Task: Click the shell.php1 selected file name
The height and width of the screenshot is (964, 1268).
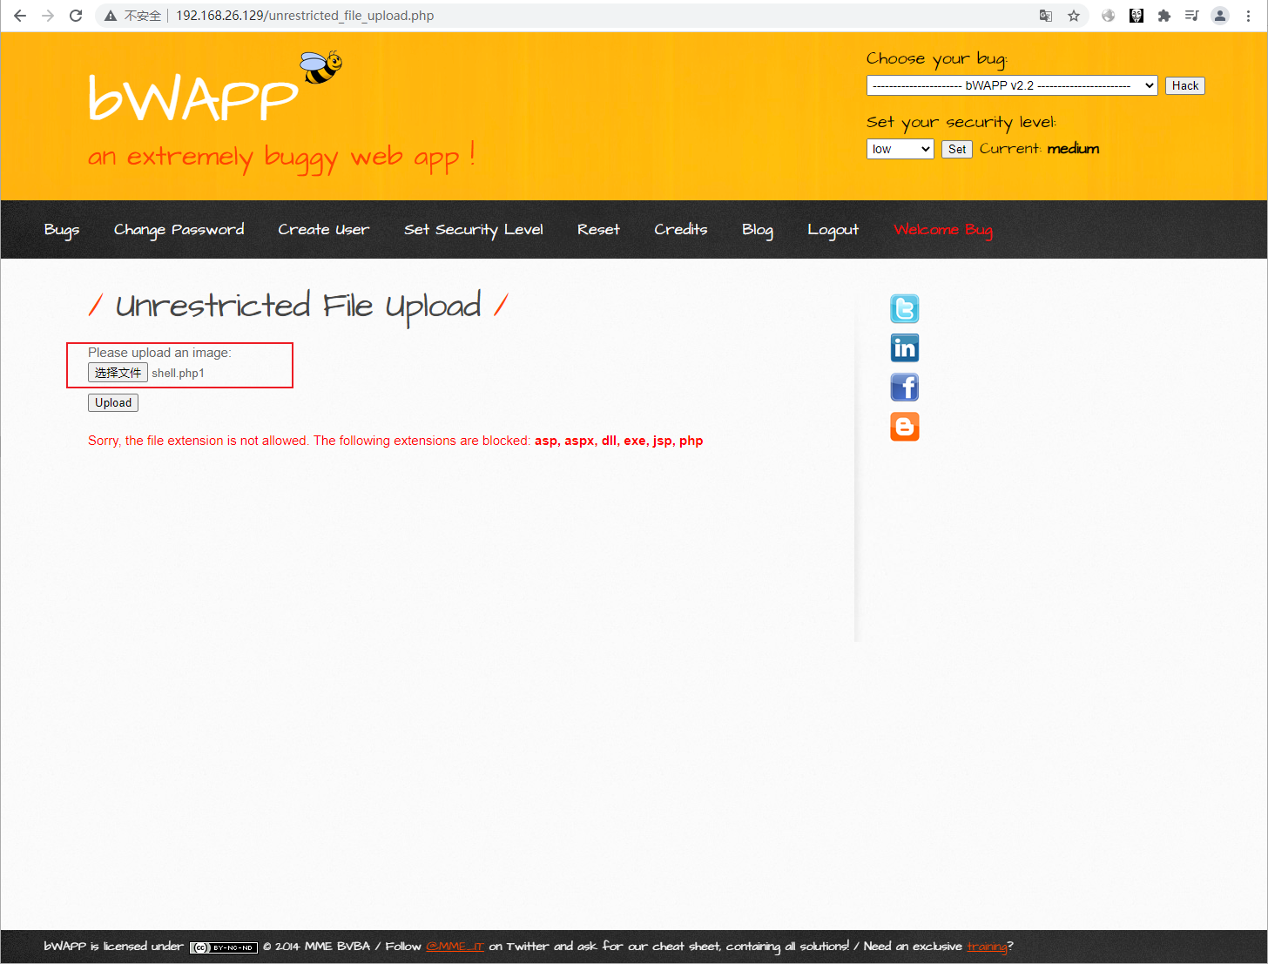Action: [179, 374]
